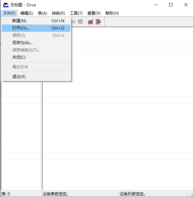Click the validate icon with the red checkmark
This screenshot has width=194, height=197.
(x=90, y=22)
